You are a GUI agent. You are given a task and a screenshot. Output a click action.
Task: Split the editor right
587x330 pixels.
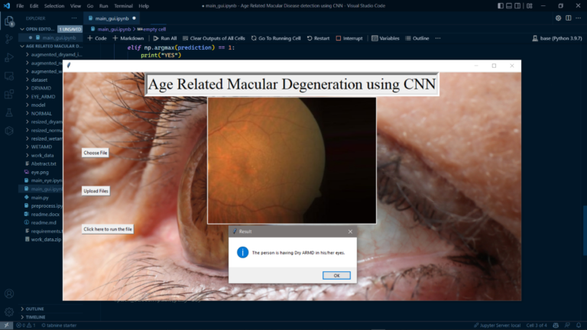(569, 18)
